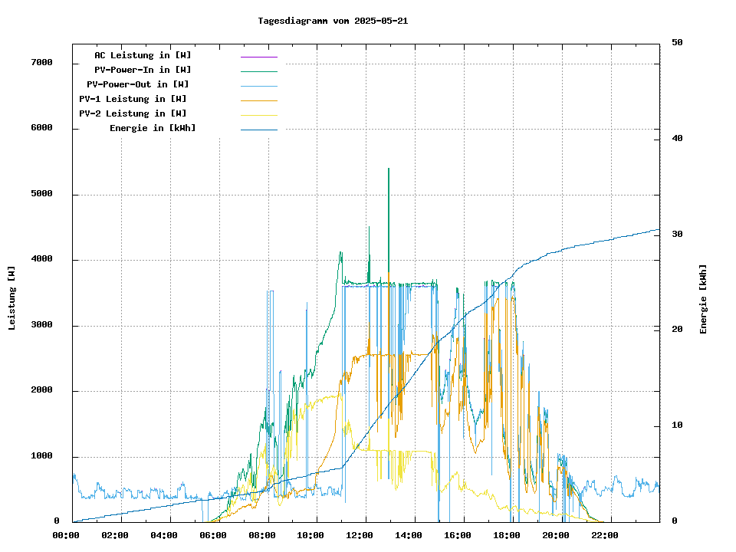The image size is (736, 552).
Task: Click the light blue PV-Power-Out legend line sample
Action: click(258, 86)
